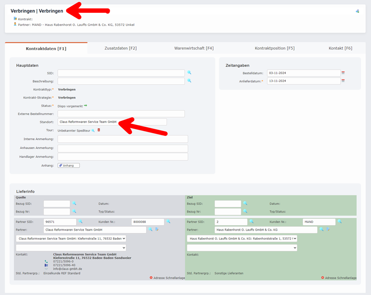This screenshot has height=295, width=371.
Task: Go to the Kontraktposition [F5] tab
Action: pos(275,48)
